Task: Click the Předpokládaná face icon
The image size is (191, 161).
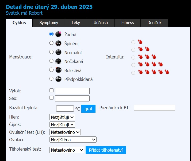Action: pyautogui.click(x=58, y=79)
